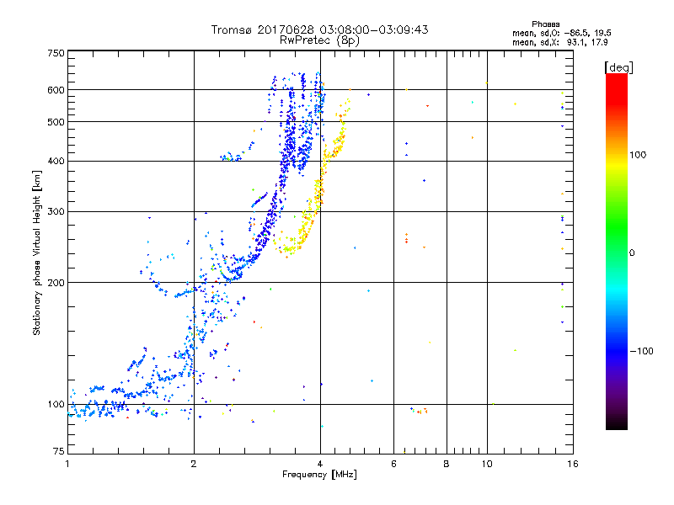Click the Frequency [MHz] axis label

(x=319, y=475)
